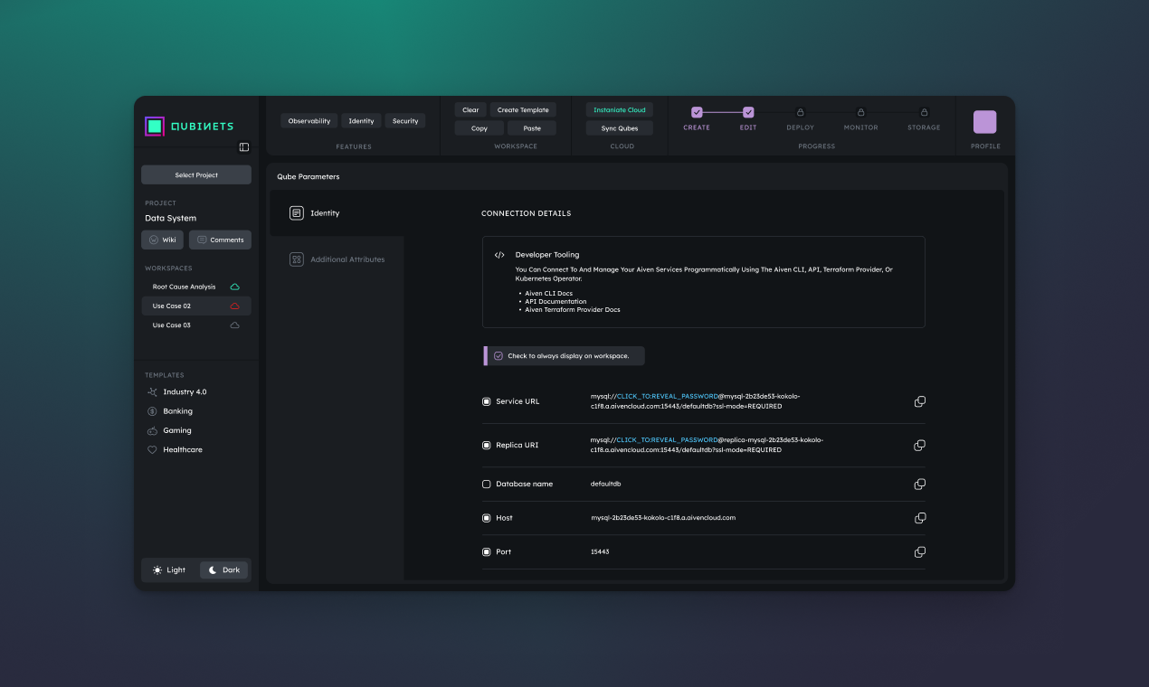Collapse the sidebar with the panel icon

tap(243, 147)
